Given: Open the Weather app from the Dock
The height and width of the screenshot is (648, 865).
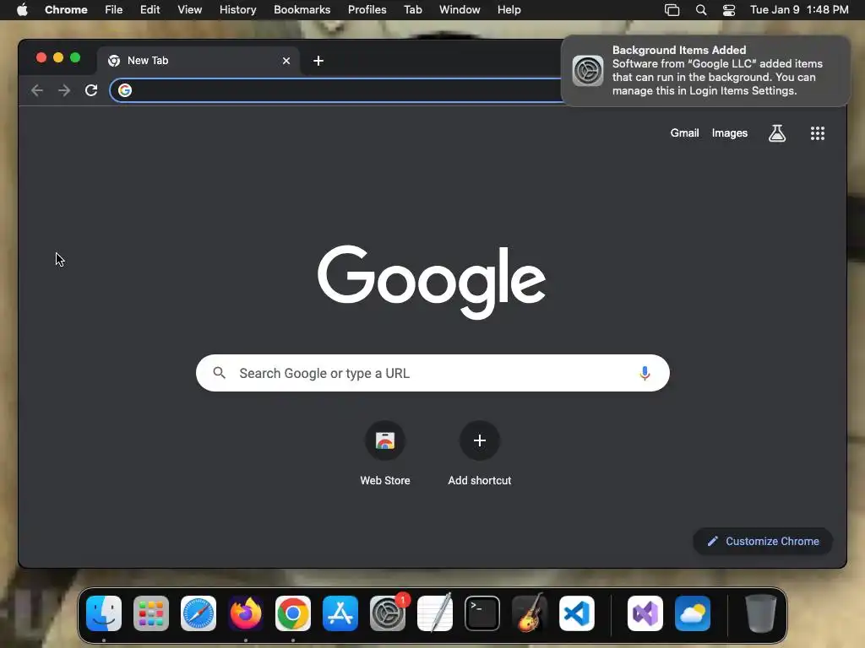Looking at the screenshot, I should (693, 613).
